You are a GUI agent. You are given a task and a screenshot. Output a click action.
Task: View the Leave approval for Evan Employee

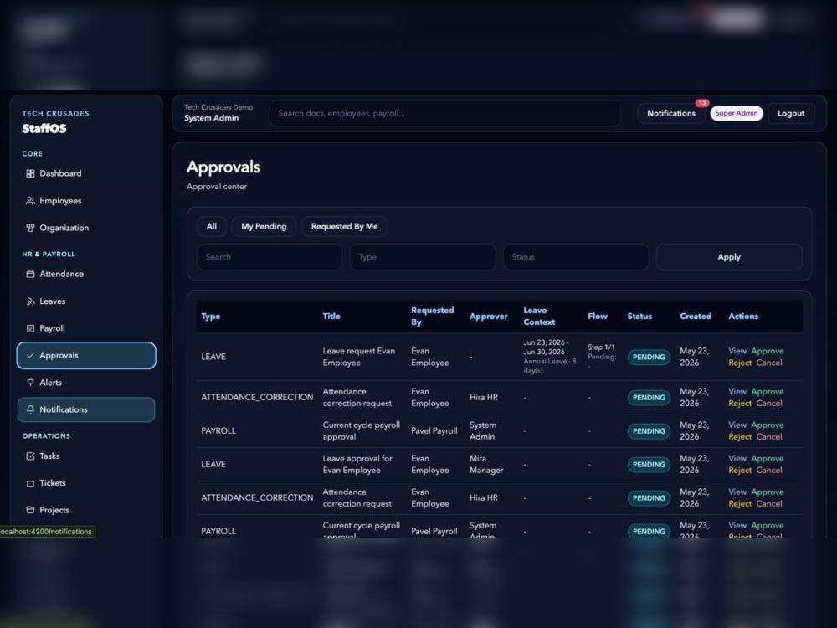pos(737,458)
